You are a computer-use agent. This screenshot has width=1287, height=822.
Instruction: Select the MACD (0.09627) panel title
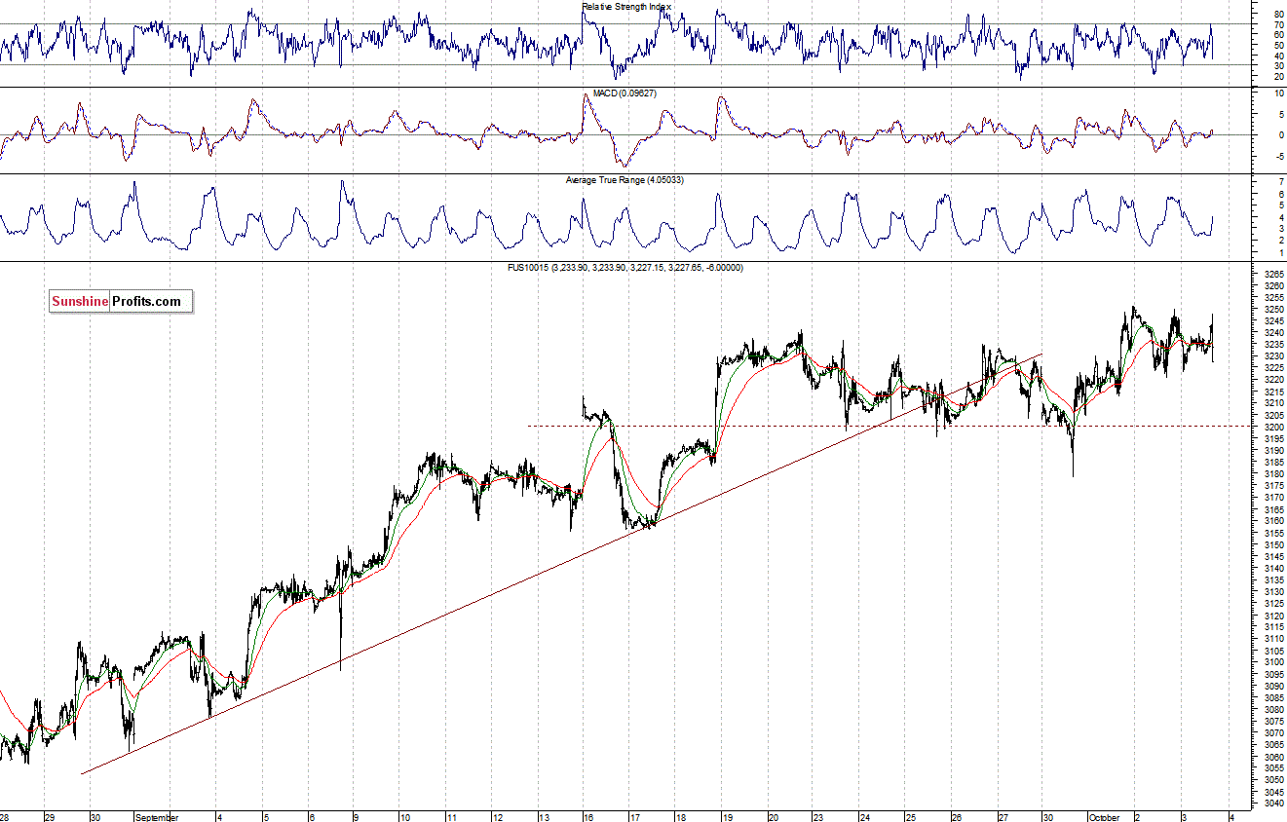625,93
